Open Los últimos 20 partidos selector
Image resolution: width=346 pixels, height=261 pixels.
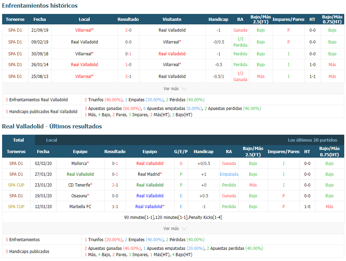coord(312,140)
